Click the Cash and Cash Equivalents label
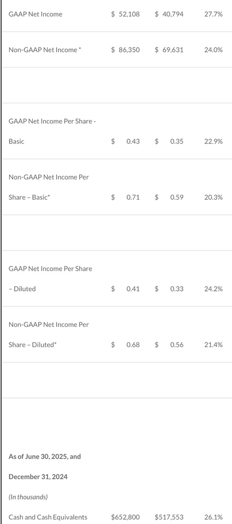This screenshot has width=232, height=524. click(x=48, y=517)
